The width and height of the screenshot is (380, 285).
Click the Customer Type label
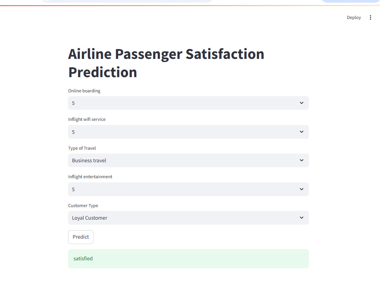83,206
